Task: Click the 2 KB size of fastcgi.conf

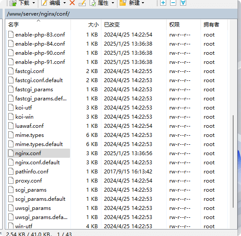Action: (92, 71)
